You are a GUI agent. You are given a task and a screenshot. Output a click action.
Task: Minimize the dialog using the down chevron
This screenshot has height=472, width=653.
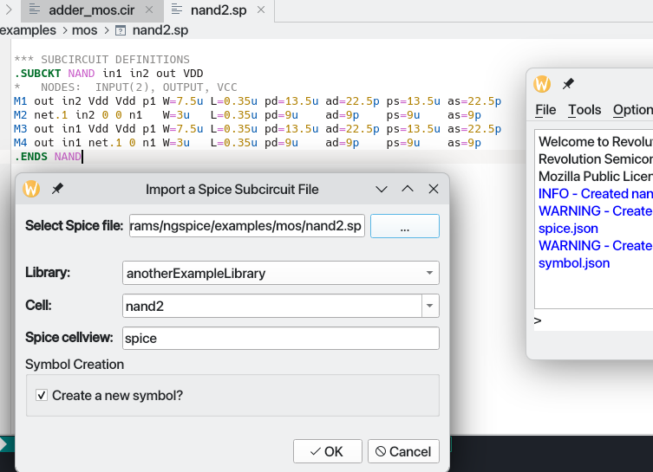click(x=381, y=189)
